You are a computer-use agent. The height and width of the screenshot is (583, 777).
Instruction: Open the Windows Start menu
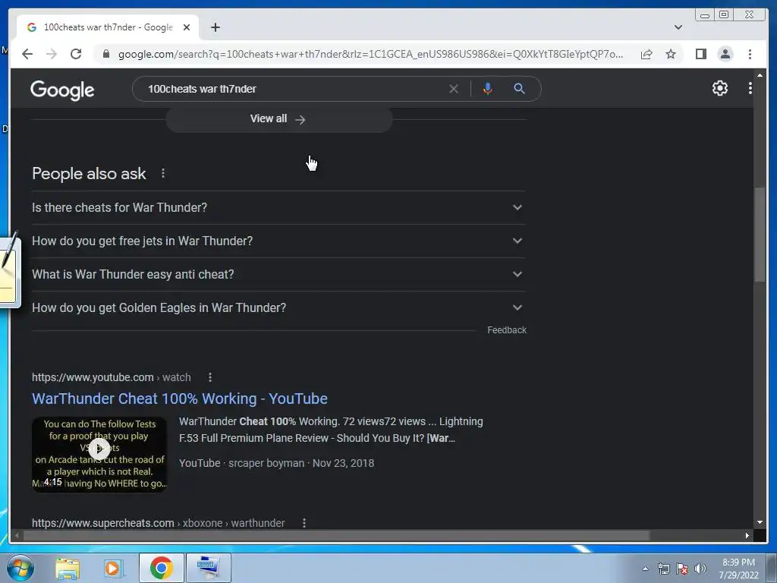coord(20,568)
